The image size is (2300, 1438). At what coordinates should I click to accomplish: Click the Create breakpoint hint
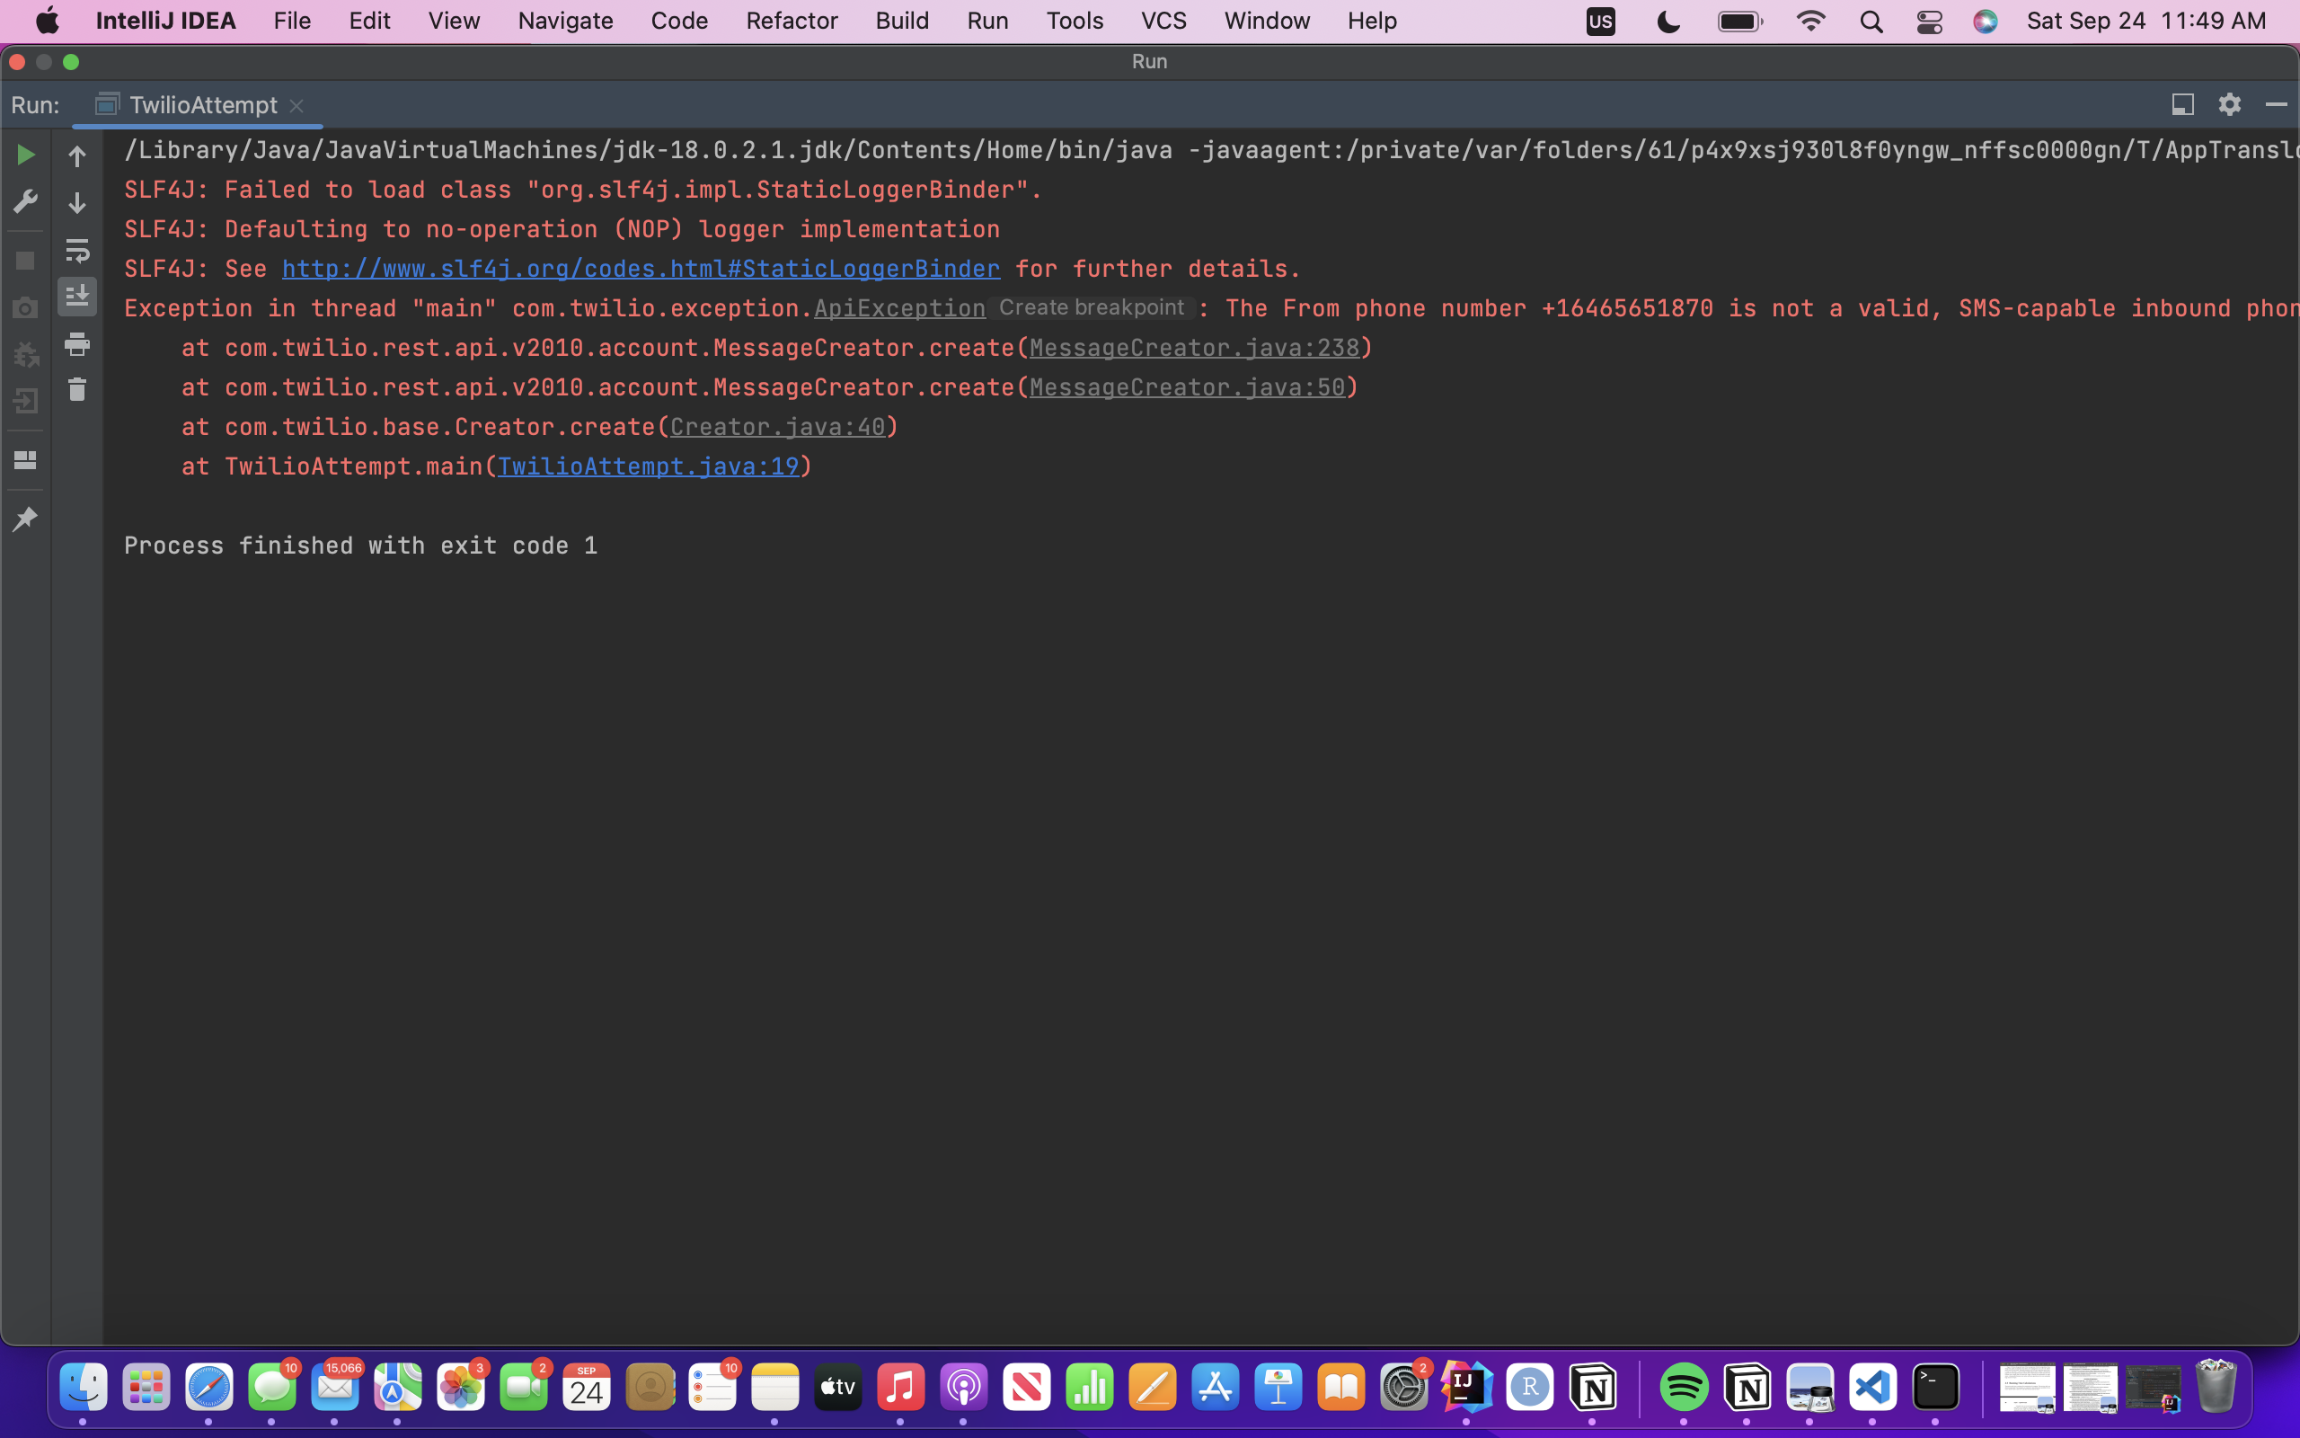1090,308
